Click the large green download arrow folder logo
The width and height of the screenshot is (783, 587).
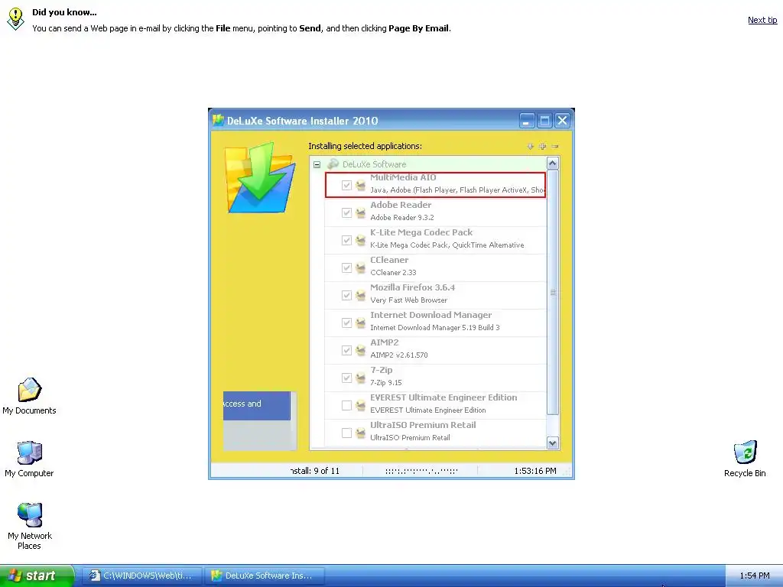[260, 177]
